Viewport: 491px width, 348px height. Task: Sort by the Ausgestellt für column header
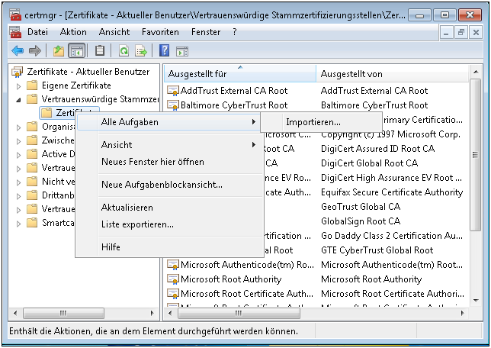click(240, 74)
